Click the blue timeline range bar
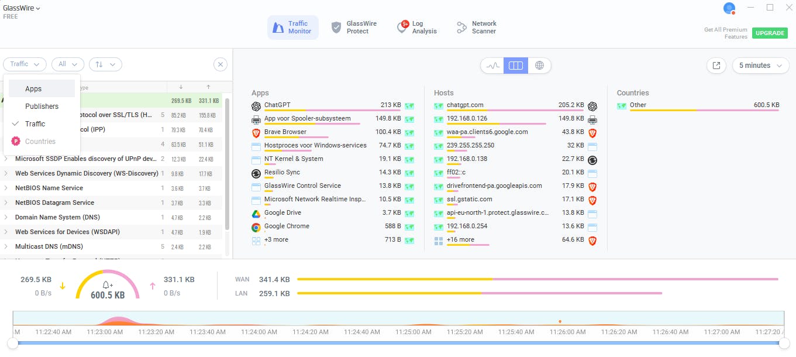 [398, 344]
